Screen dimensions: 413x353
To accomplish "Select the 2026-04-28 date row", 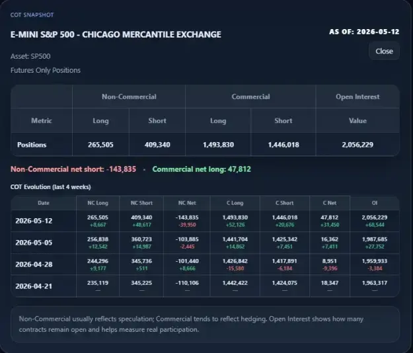I will (x=205, y=264).
